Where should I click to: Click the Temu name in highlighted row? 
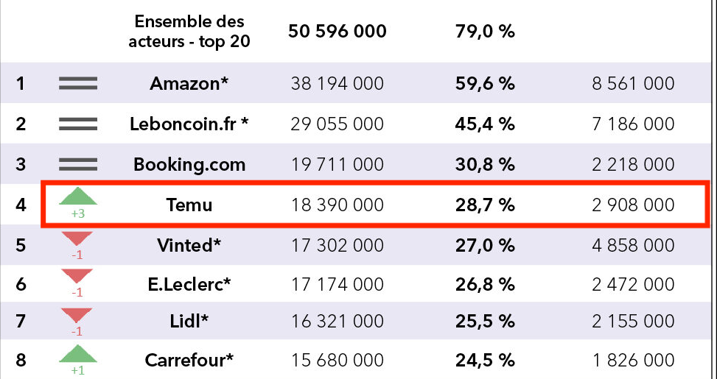point(189,205)
